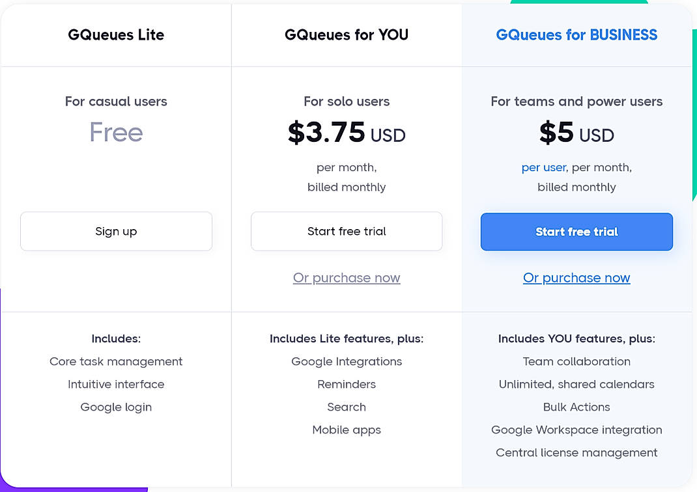Select the Reminders feature item
This screenshot has height=492, width=697.
point(347,384)
